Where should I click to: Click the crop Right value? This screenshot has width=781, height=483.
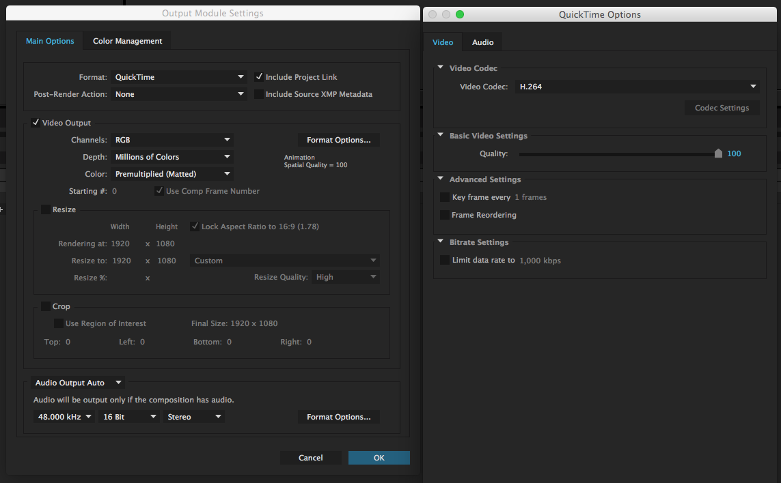coord(309,342)
